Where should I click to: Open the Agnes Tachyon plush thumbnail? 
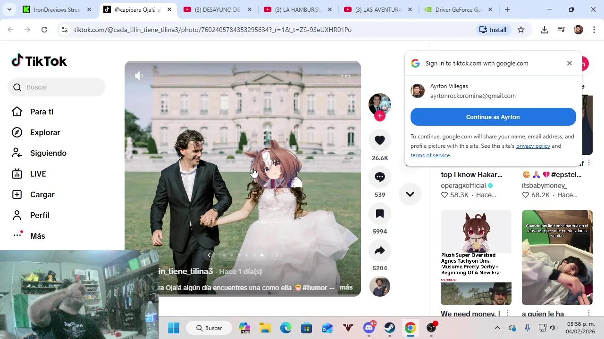click(x=476, y=258)
